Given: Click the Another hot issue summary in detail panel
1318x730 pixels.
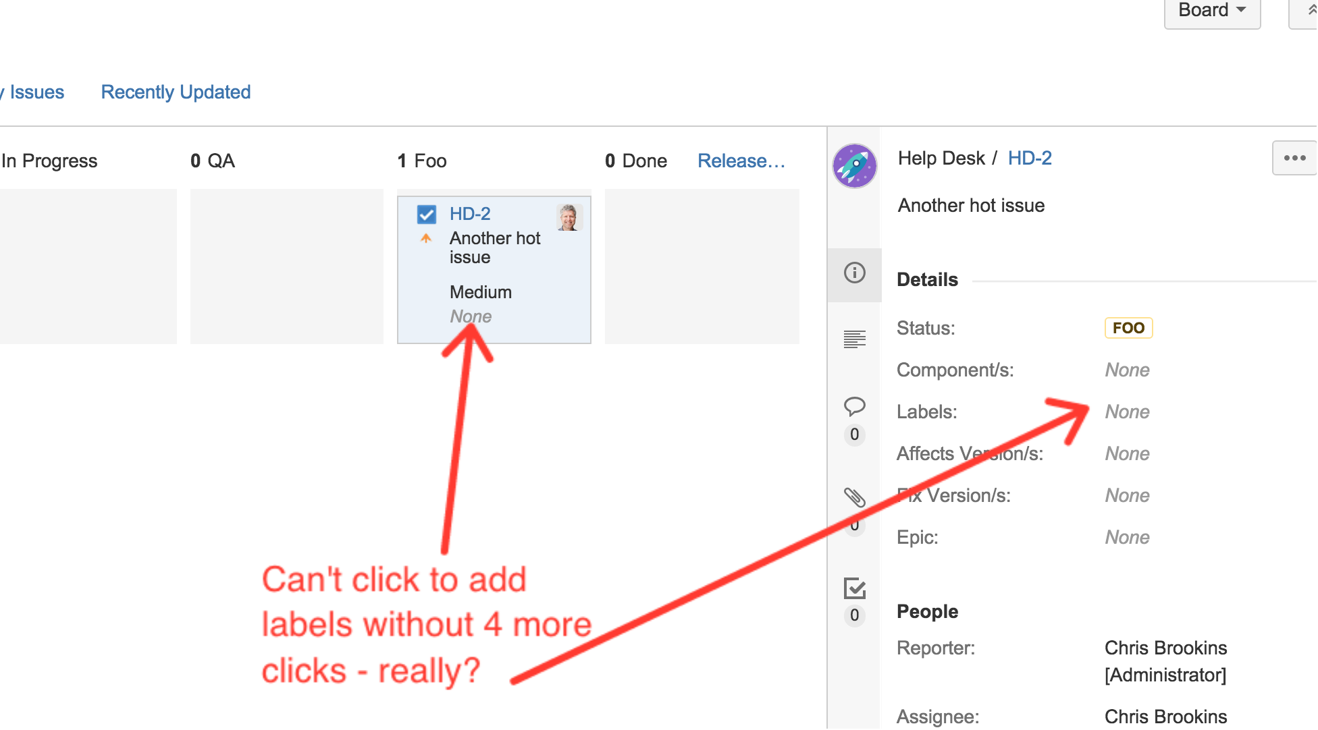Looking at the screenshot, I should (x=970, y=205).
